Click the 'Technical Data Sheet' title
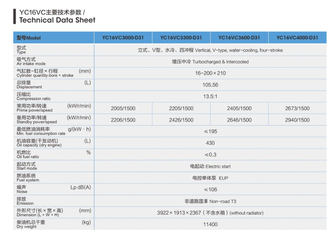 click(57, 20)
